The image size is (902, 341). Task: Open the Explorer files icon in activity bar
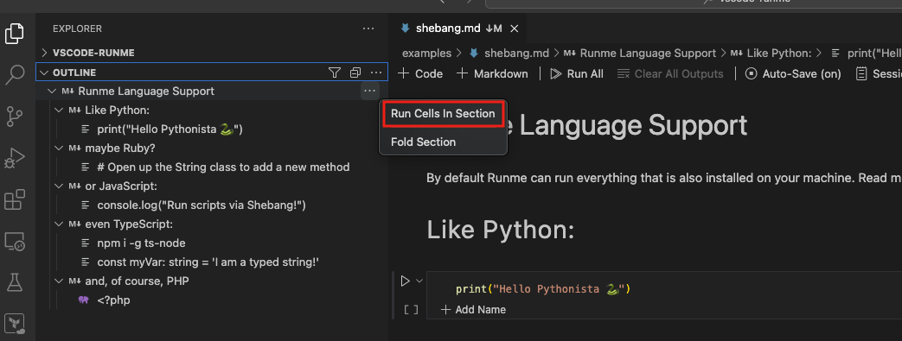[x=15, y=34]
